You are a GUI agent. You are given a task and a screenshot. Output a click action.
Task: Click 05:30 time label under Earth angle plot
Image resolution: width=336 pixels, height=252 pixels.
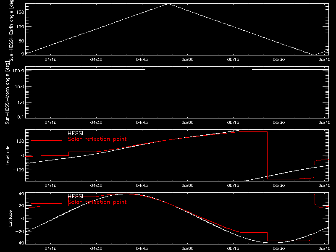pos(279,59)
